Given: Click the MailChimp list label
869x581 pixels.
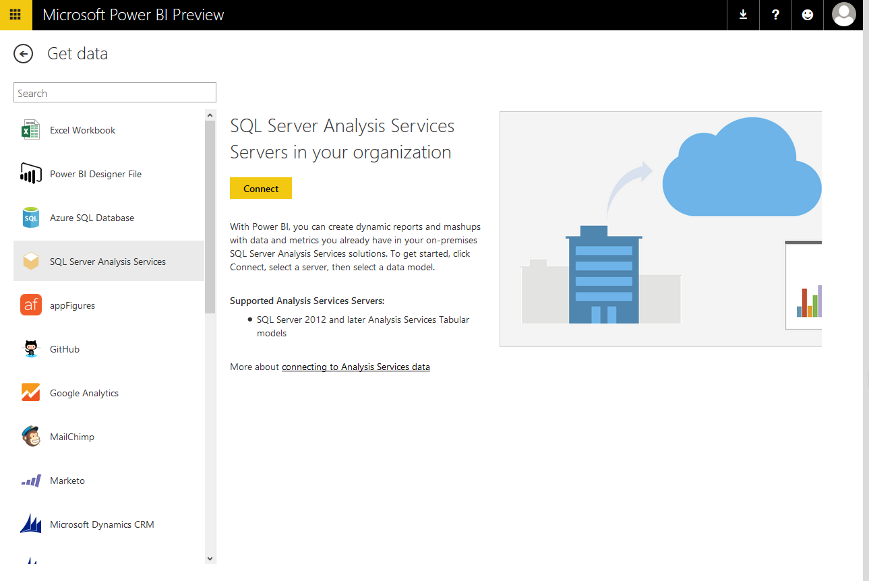Looking at the screenshot, I should [x=72, y=437].
